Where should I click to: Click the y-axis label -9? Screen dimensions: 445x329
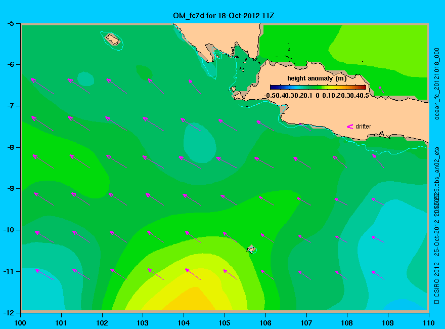tap(10, 189)
